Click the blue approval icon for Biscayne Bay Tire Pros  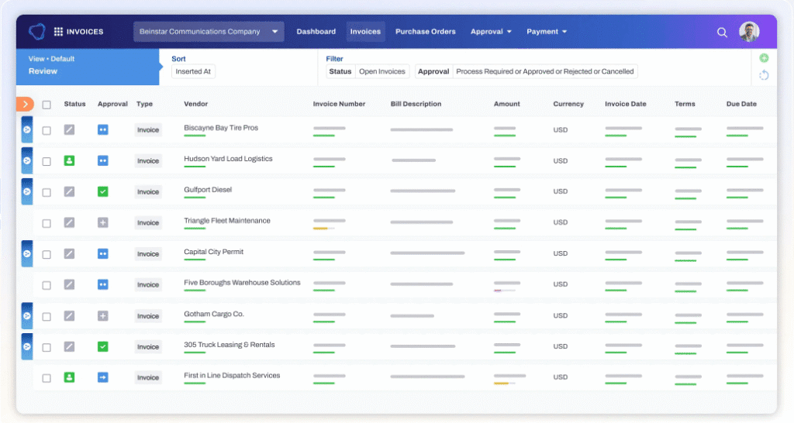103,129
